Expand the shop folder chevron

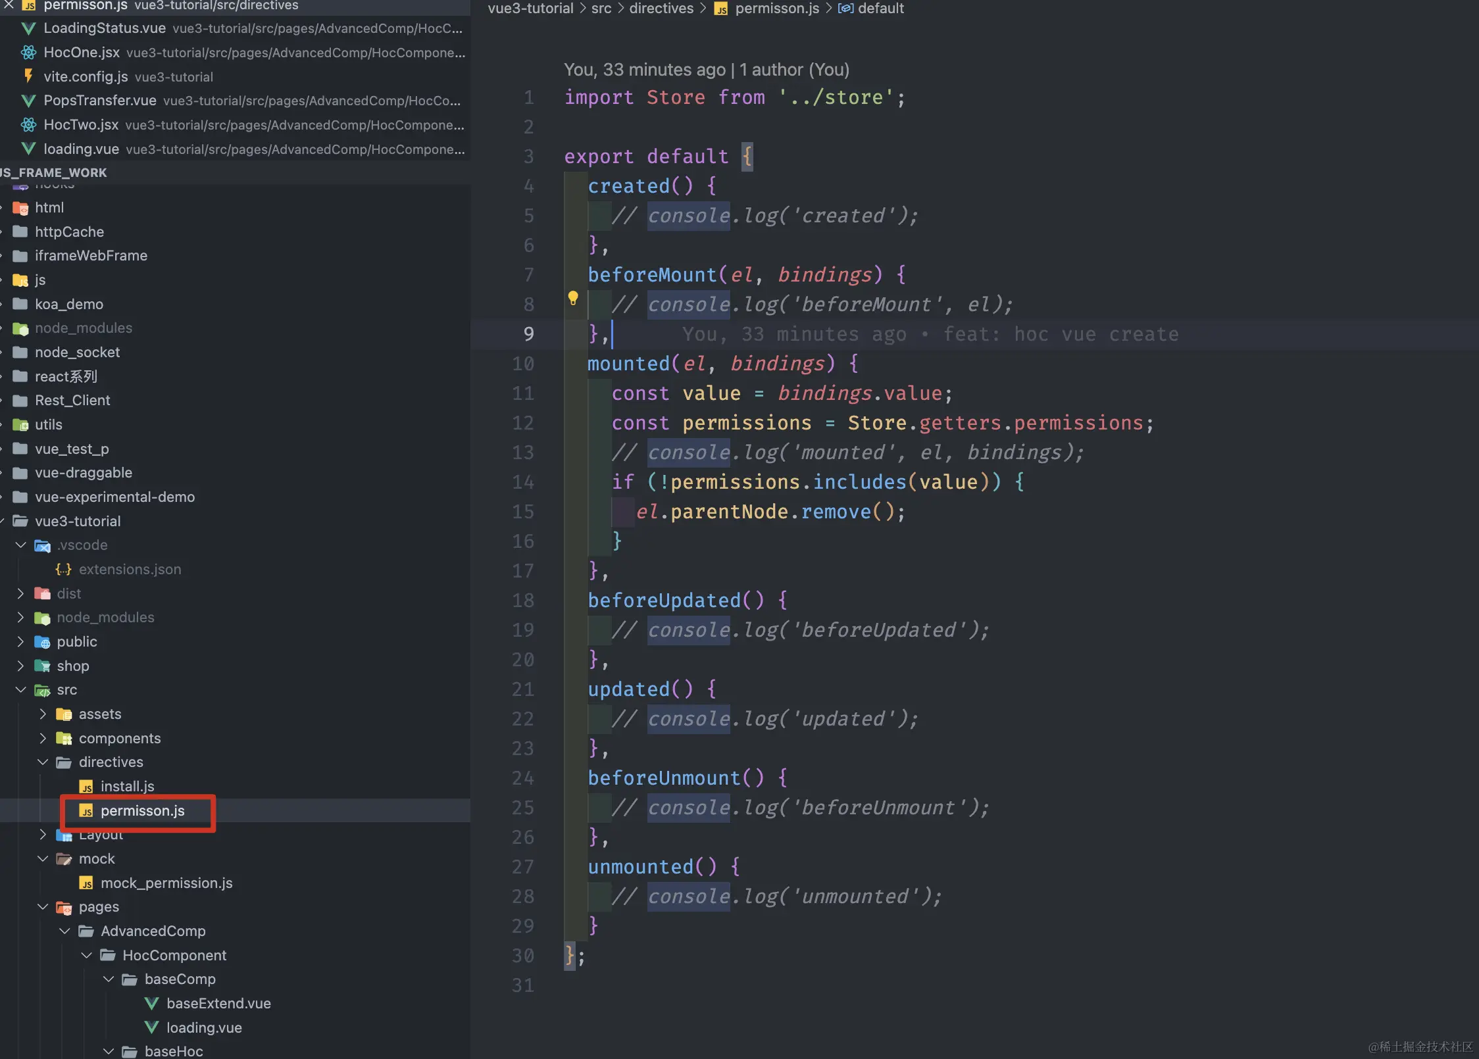(20, 666)
